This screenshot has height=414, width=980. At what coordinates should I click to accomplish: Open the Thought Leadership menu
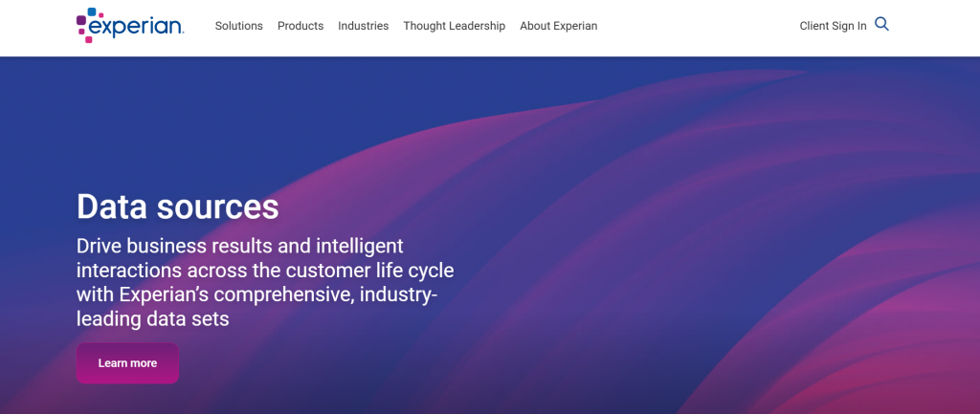[455, 26]
